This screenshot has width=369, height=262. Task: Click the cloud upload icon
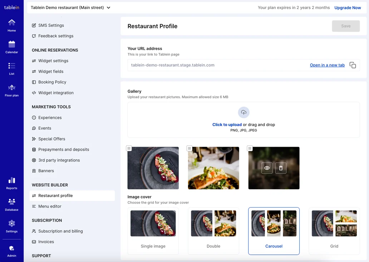pos(243,112)
